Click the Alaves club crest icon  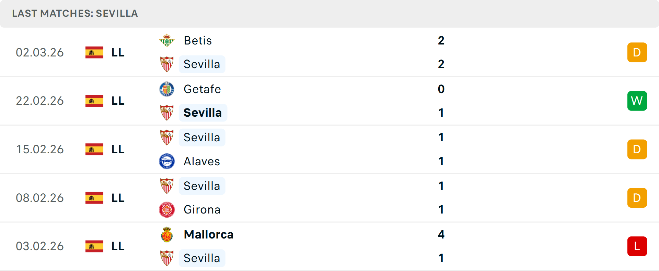(167, 161)
